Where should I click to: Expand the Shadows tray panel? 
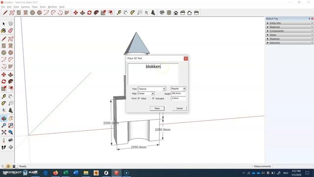click(289, 39)
